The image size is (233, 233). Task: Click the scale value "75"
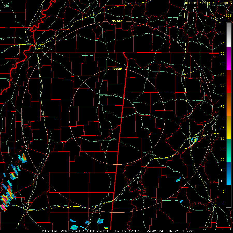tap(222, 43)
